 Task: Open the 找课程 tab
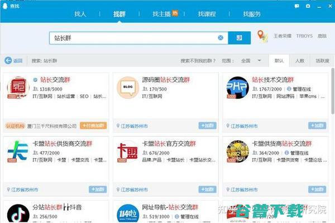pyautogui.click(x=207, y=14)
